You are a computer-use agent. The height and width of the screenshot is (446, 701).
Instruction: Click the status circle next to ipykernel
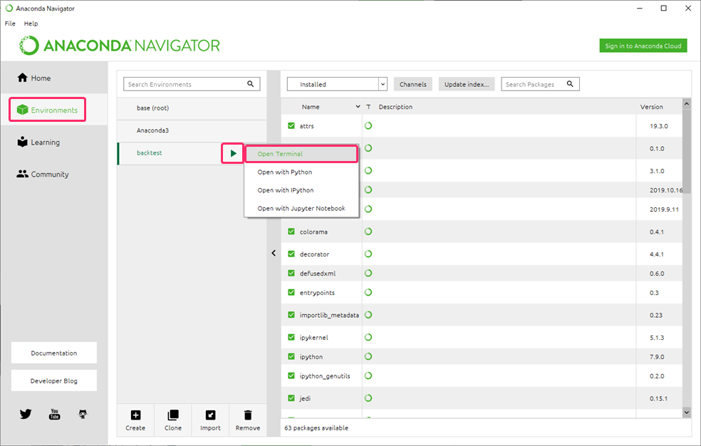pyautogui.click(x=368, y=337)
